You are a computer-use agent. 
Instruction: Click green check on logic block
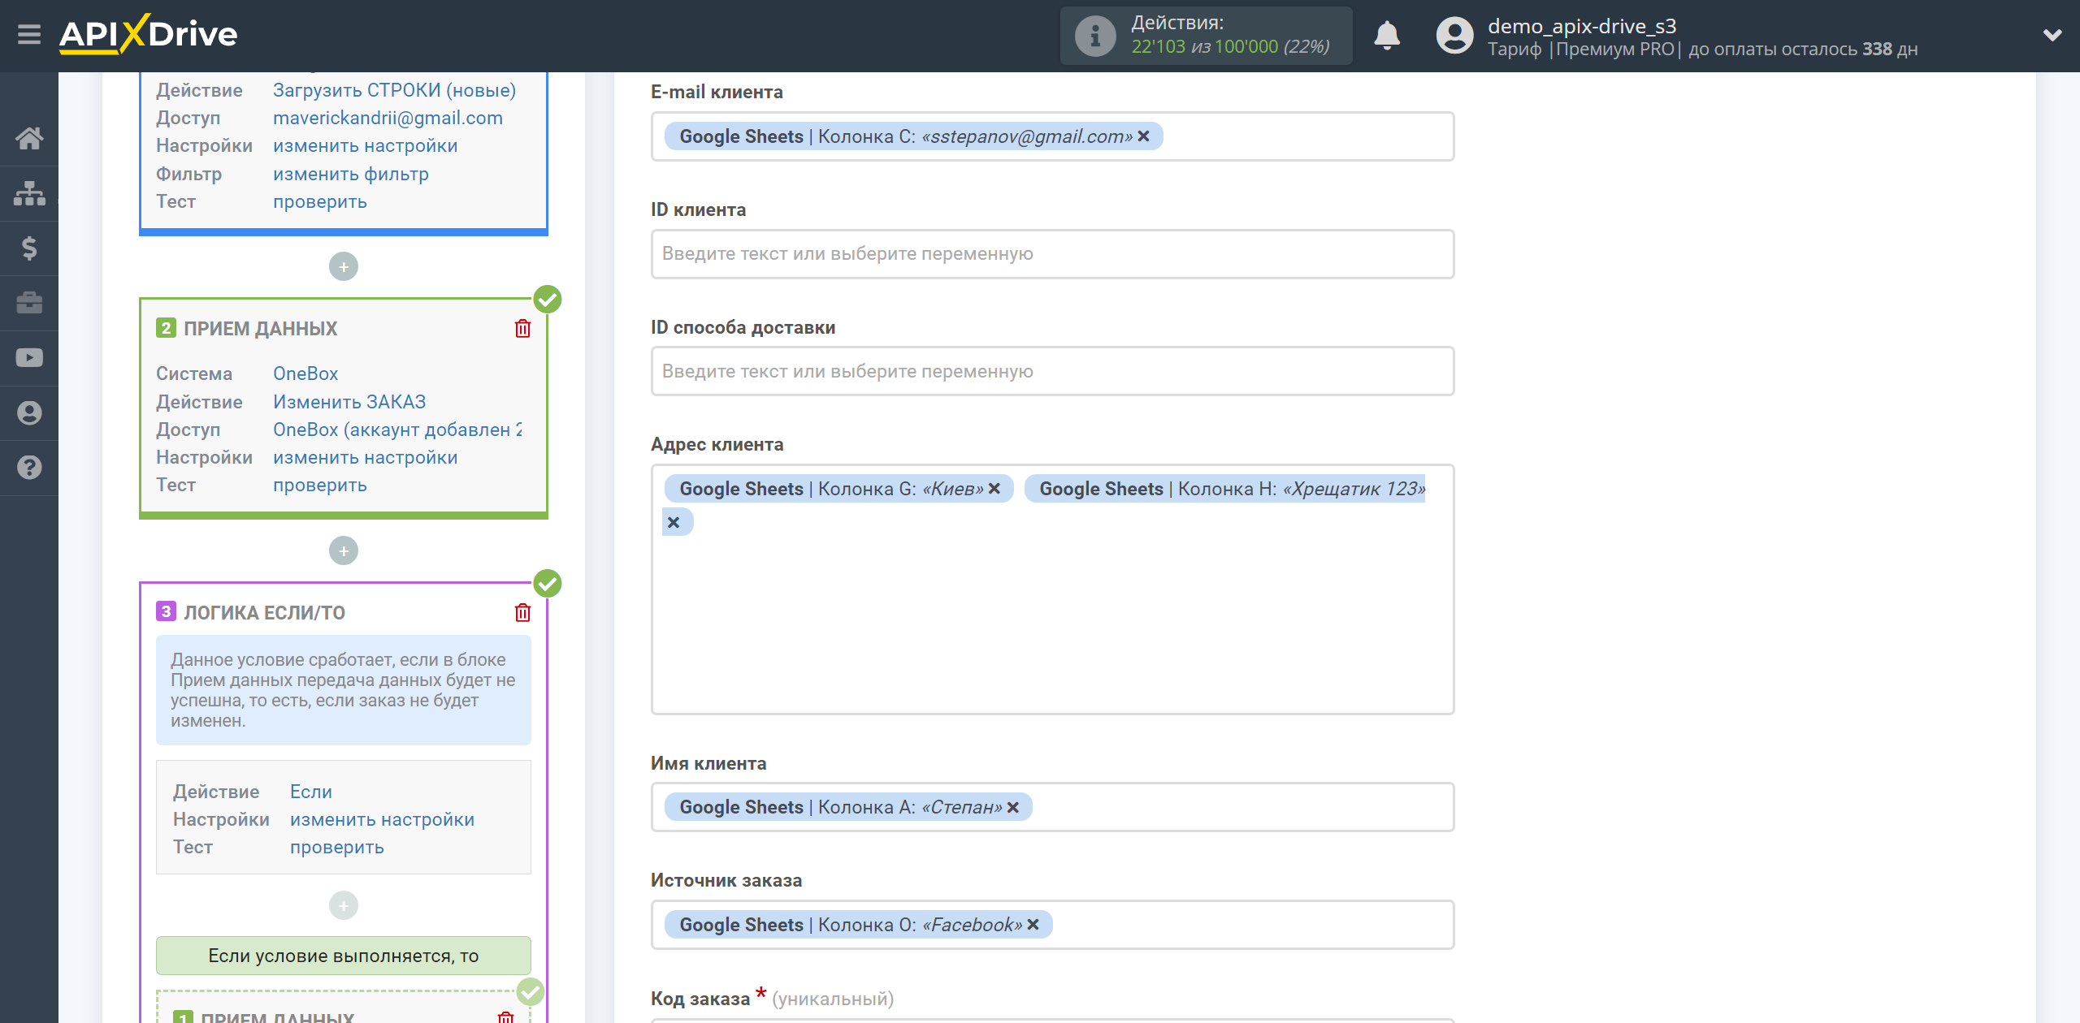click(548, 584)
